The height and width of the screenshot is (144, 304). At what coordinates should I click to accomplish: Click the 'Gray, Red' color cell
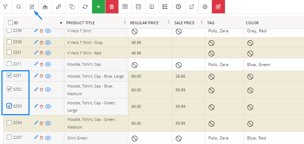click(x=257, y=31)
